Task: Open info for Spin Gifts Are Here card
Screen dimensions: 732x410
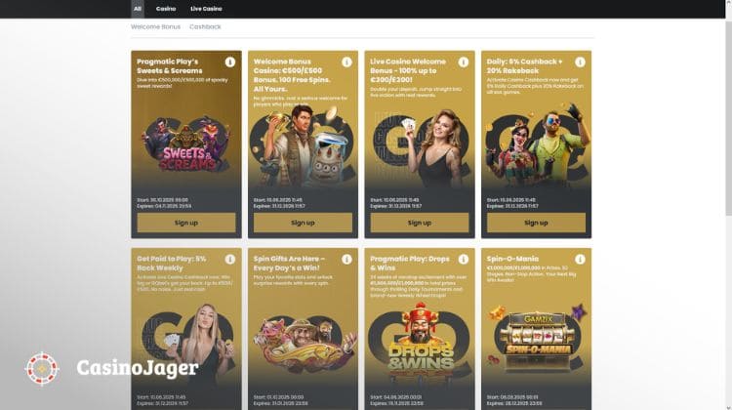Action: (x=346, y=259)
